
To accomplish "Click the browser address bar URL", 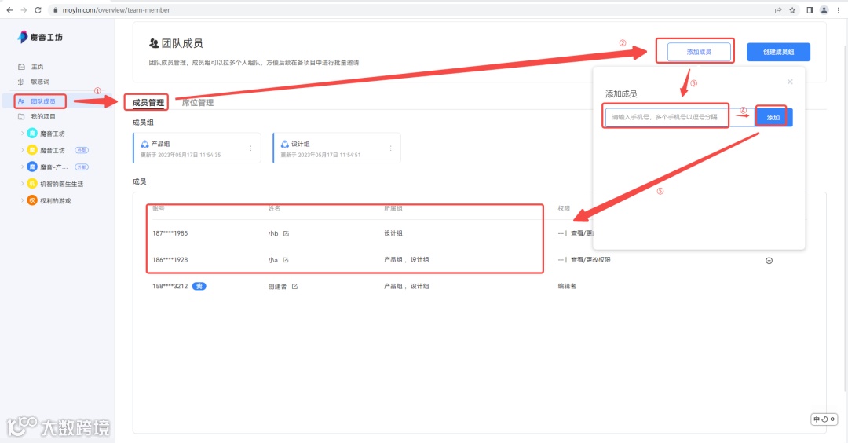I will click(115, 10).
